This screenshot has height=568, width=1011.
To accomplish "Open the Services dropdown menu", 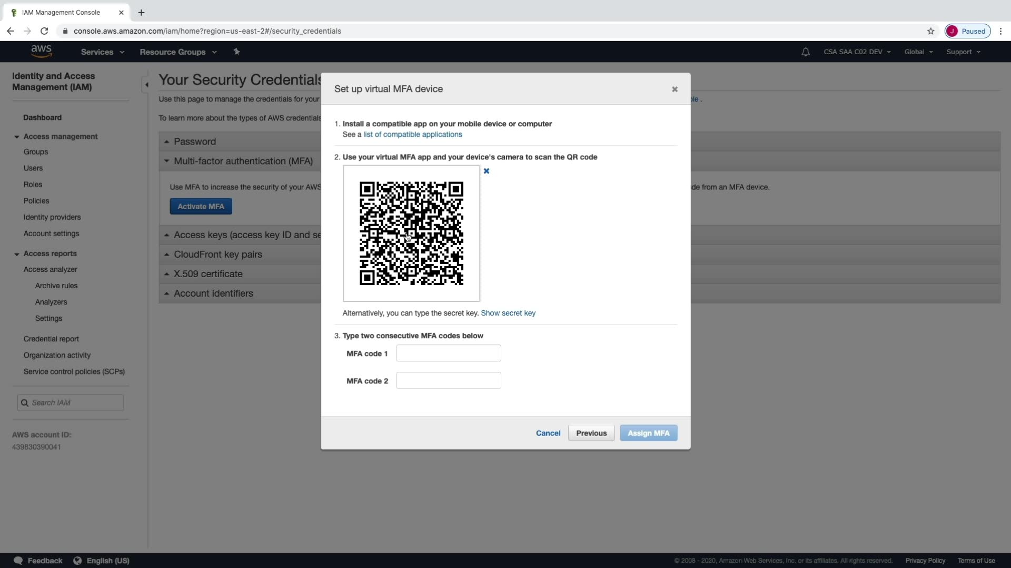I will 102,52.
